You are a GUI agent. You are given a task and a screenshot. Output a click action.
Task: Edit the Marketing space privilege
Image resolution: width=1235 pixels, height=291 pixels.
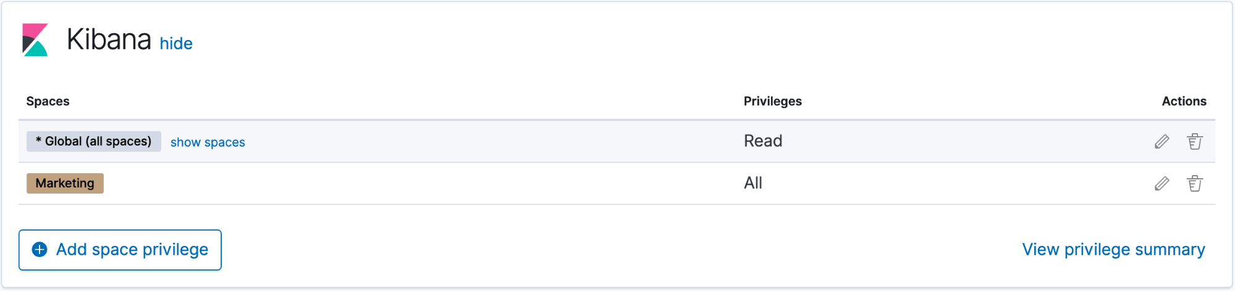pos(1161,184)
